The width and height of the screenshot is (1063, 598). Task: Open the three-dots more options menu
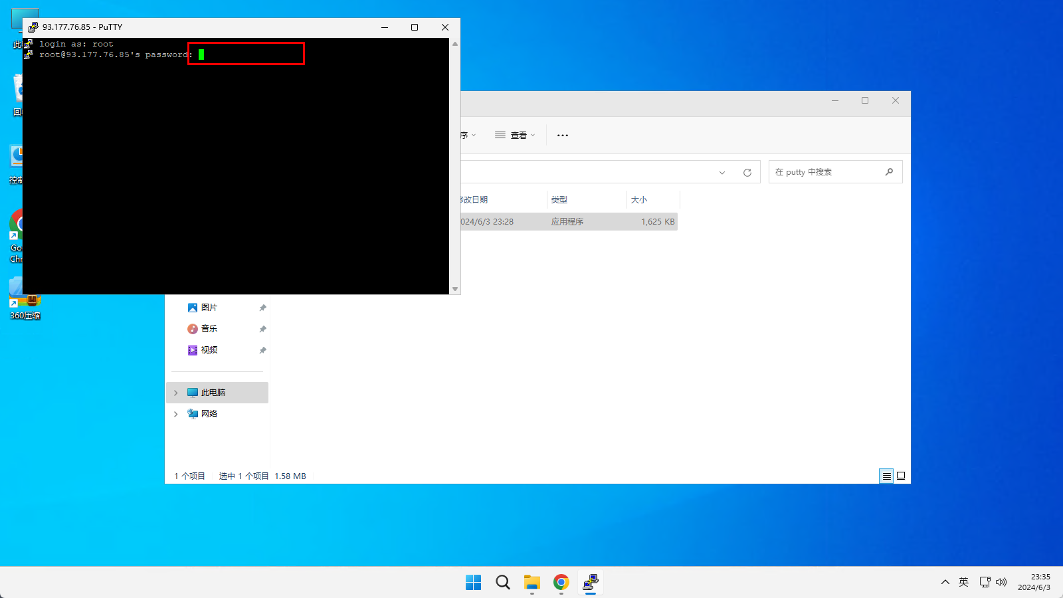click(563, 135)
